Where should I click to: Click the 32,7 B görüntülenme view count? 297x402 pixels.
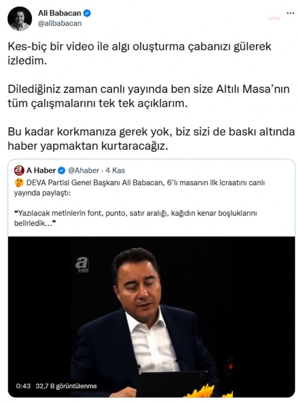coord(66,386)
